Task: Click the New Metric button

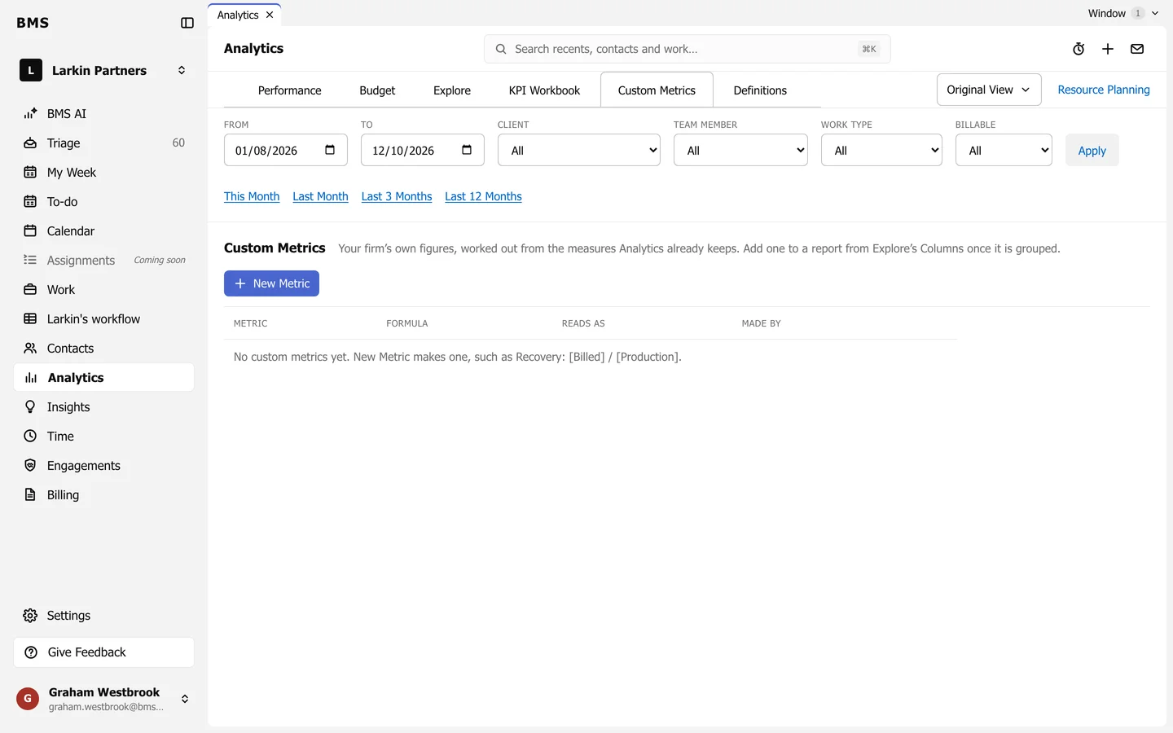Action: tap(271, 283)
